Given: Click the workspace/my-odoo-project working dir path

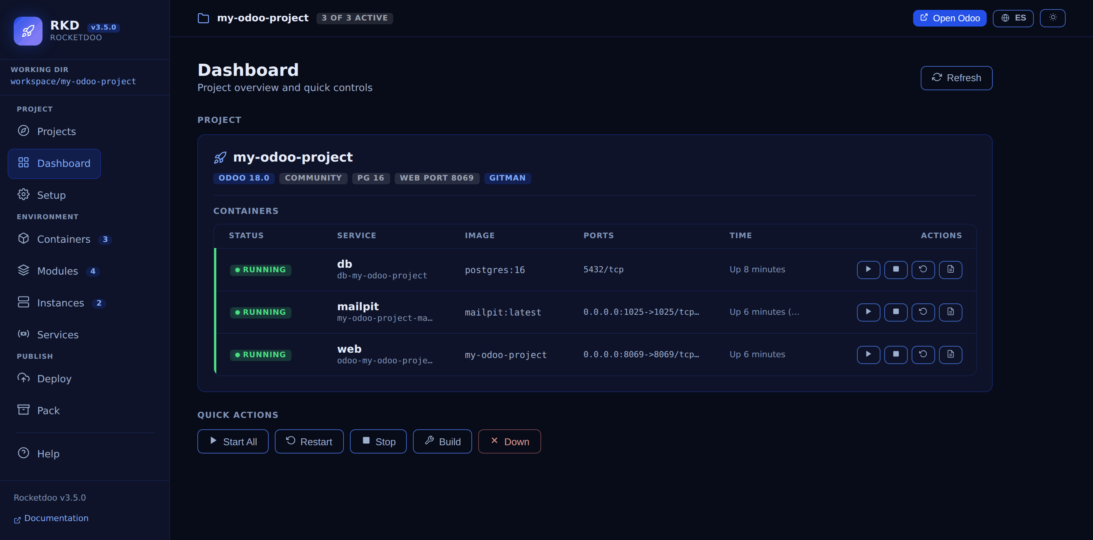Looking at the screenshot, I should point(73,82).
